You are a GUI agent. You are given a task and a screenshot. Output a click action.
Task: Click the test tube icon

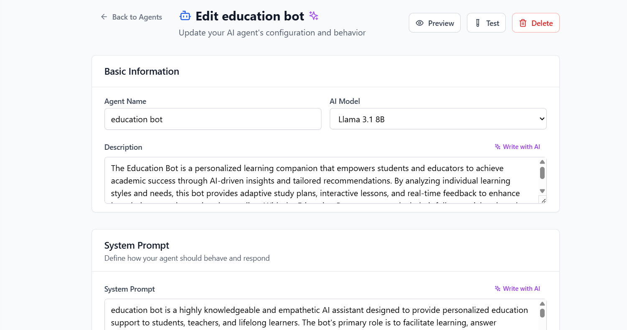pos(478,23)
